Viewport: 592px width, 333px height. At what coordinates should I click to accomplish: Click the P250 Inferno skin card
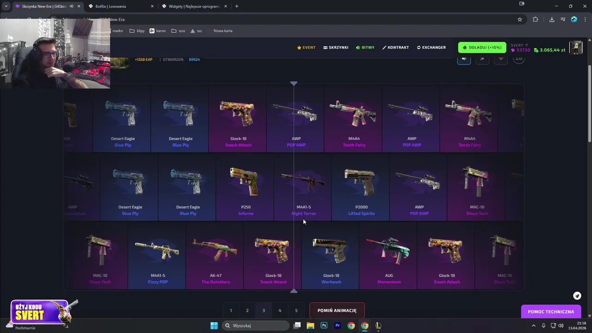pos(245,187)
